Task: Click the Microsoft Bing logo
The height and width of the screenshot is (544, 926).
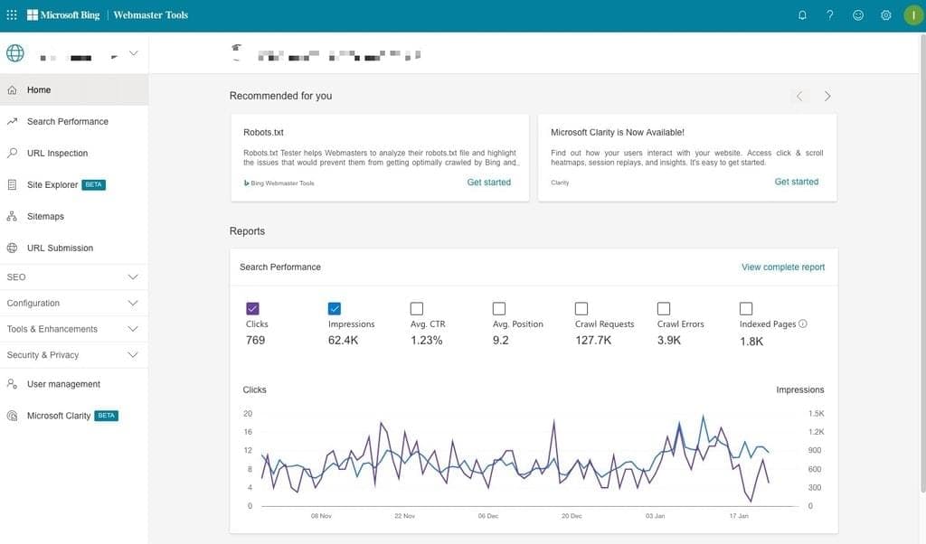Action: 63,14
